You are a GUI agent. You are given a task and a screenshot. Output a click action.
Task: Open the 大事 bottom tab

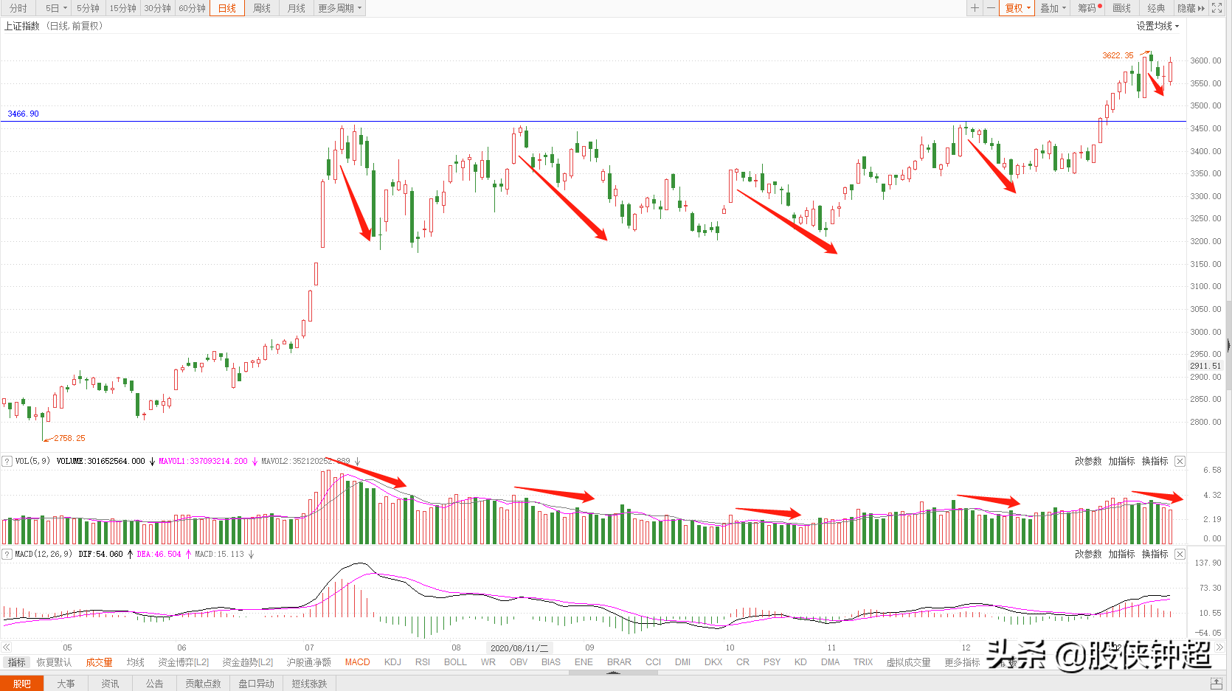click(66, 684)
